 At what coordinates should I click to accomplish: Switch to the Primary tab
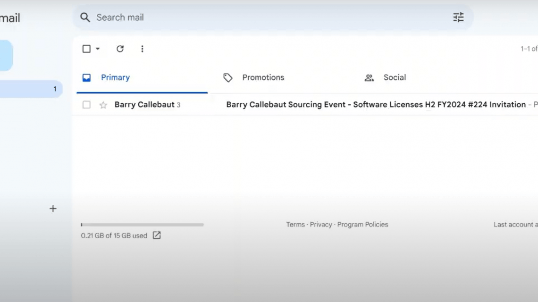pyautogui.click(x=142, y=78)
